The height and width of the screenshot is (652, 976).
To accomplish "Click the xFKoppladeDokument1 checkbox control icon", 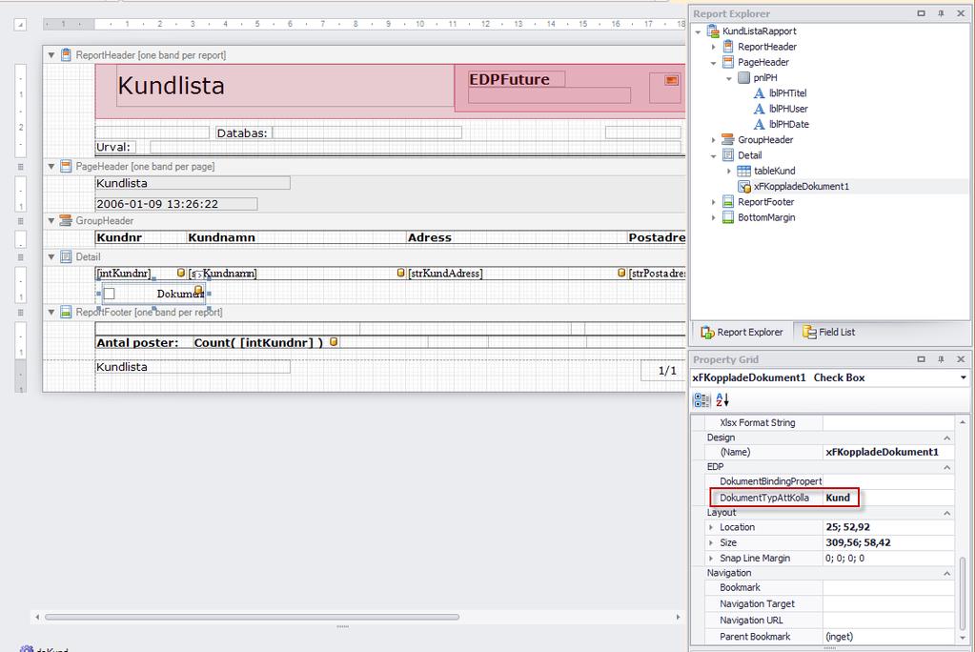I will coord(743,186).
